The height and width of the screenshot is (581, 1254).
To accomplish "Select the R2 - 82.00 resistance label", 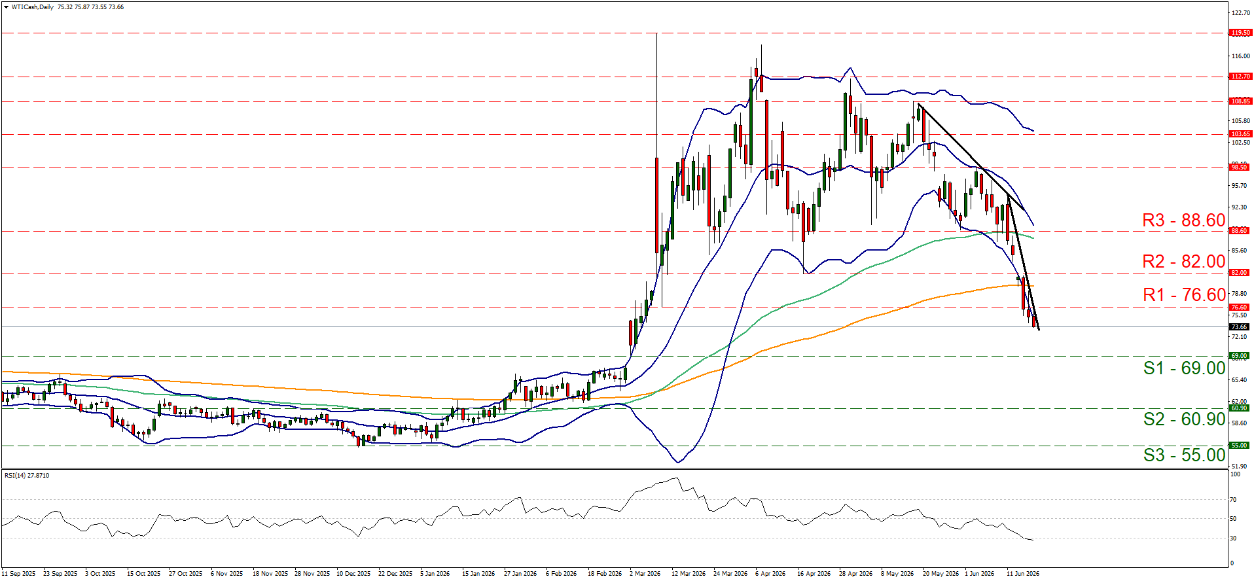I will (1183, 262).
